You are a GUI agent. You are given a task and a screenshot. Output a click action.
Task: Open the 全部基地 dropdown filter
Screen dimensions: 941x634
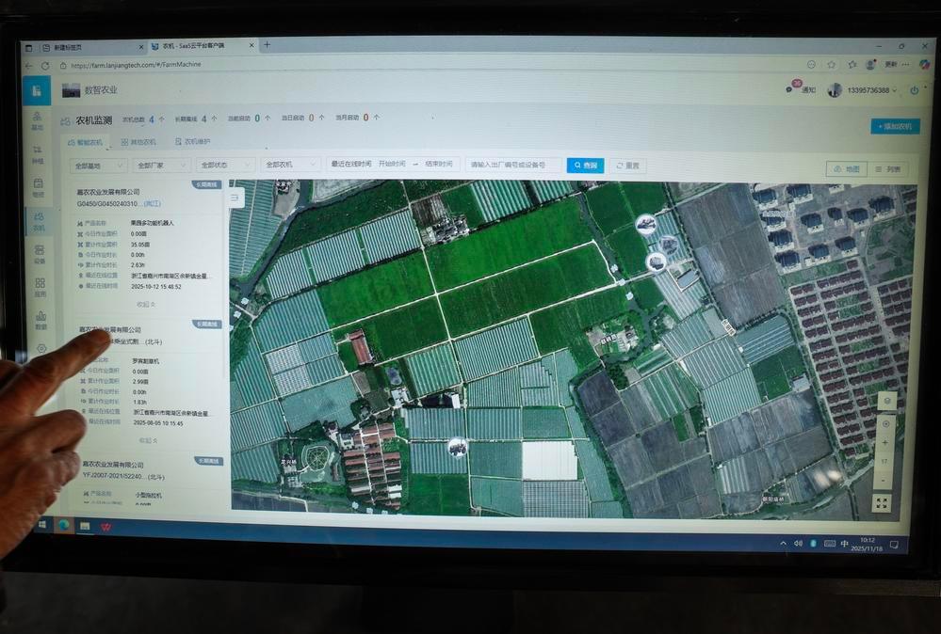tap(99, 165)
